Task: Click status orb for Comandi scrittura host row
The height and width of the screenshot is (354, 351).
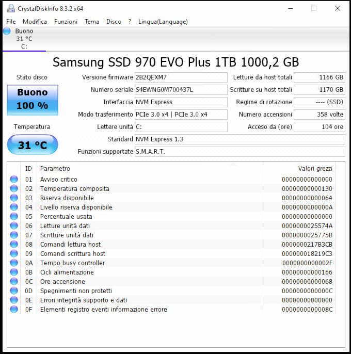Action: [x=14, y=253]
